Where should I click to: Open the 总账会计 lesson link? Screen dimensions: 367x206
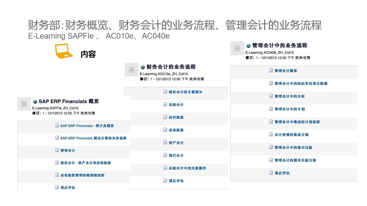click(176, 105)
